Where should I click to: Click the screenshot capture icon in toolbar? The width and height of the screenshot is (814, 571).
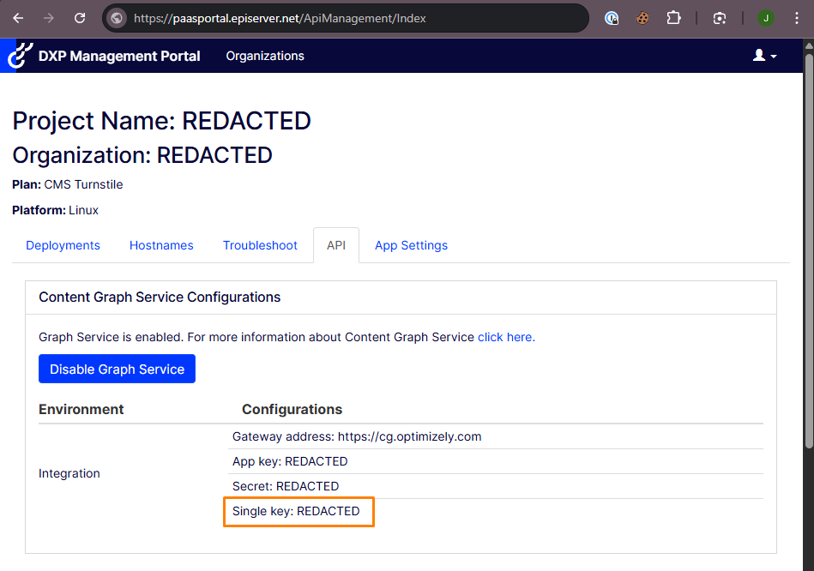(x=720, y=18)
